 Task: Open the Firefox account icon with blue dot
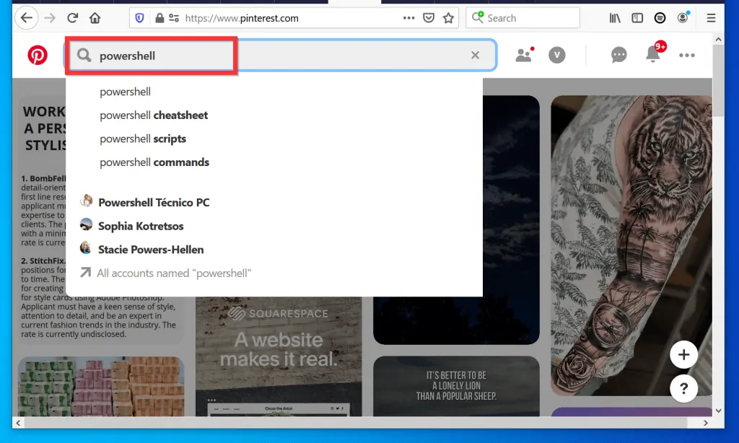point(683,17)
